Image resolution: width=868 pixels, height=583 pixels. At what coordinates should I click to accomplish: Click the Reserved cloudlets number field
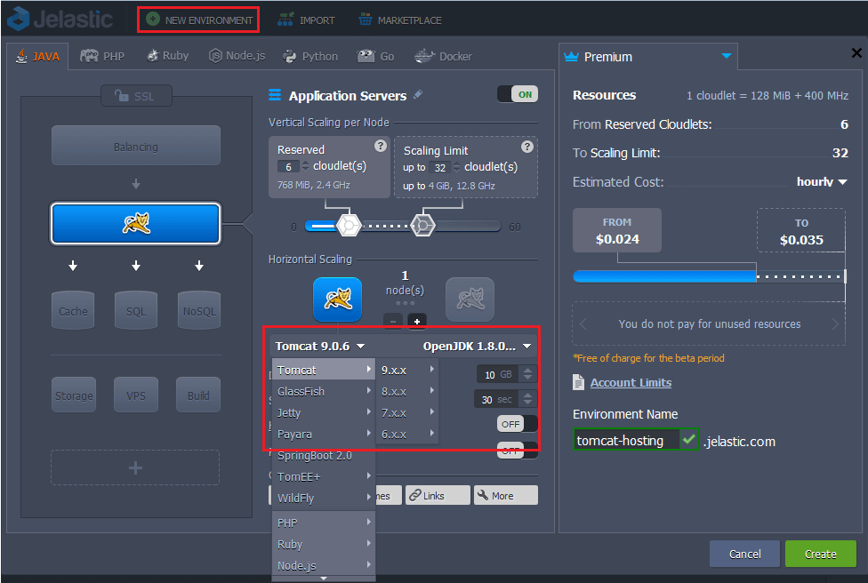click(288, 166)
